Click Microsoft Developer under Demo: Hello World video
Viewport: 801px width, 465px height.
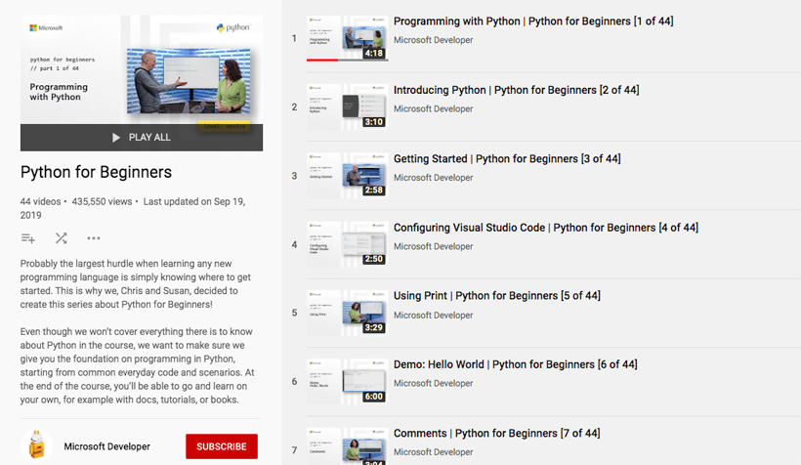(433, 383)
